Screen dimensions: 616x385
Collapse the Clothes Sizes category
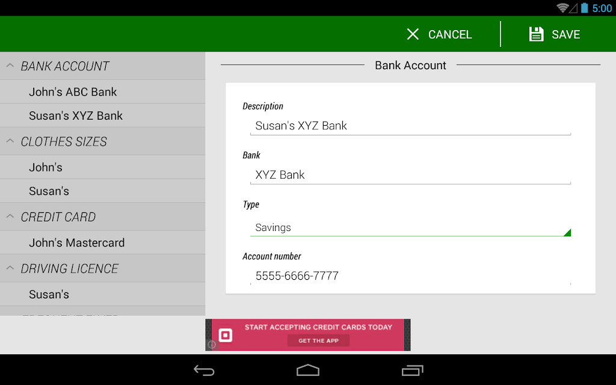10,141
